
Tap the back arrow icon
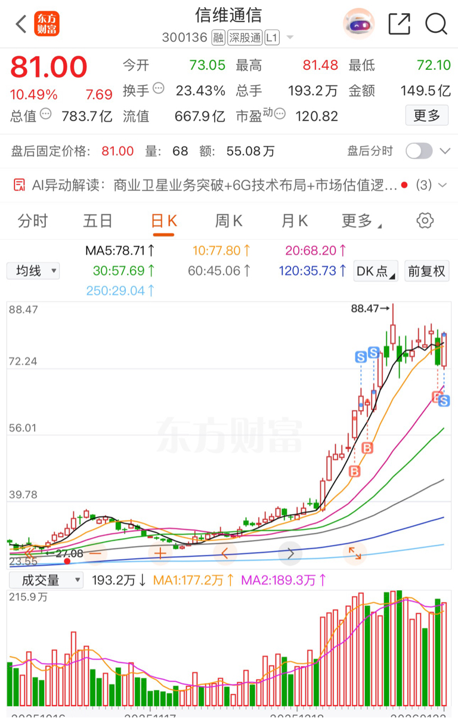click(21, 24)
